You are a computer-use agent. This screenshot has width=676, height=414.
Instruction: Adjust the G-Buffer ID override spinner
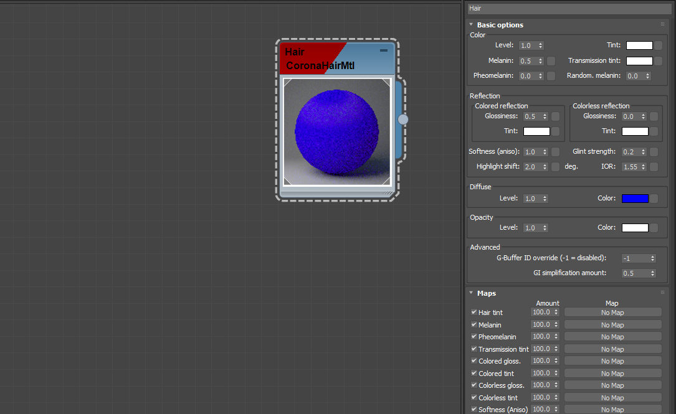[x=653, y=258]
